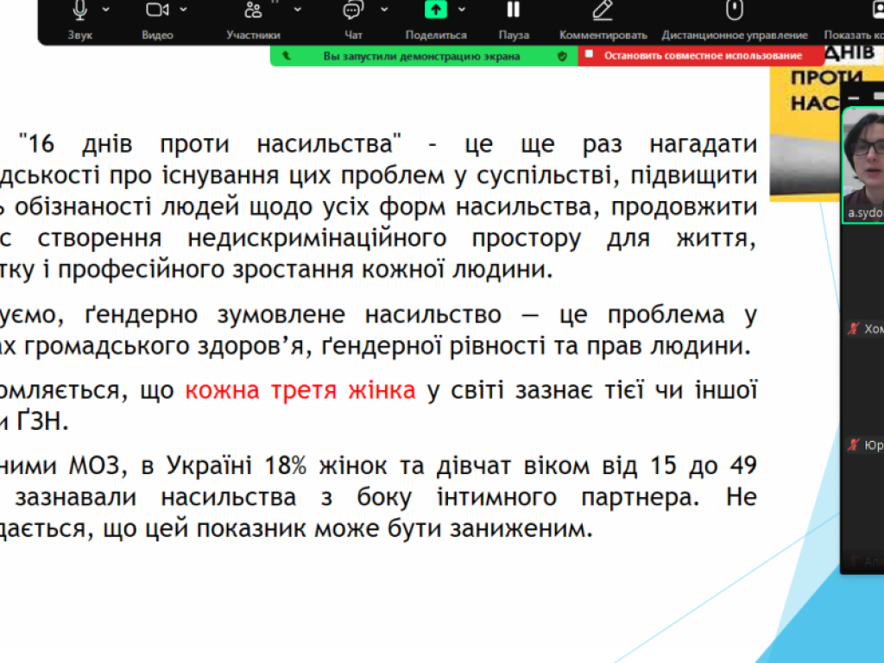
Task: Click green Вы запустили демонстрацию экрана banner
Action: (x=424, y=56)
